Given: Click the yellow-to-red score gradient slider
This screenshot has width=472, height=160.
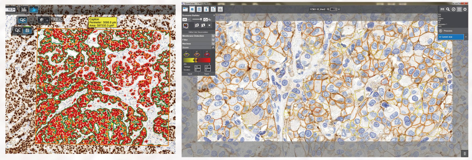Looking at the screenshot, I should pyautogui.click(x=197, y=60).
